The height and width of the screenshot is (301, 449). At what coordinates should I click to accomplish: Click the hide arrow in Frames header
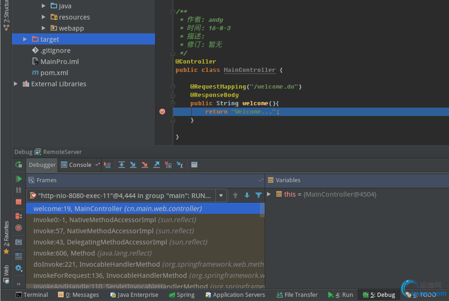pos(260,180)
